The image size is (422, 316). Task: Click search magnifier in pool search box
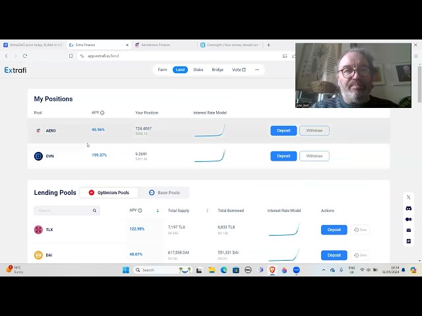click(x=94, y=211)
